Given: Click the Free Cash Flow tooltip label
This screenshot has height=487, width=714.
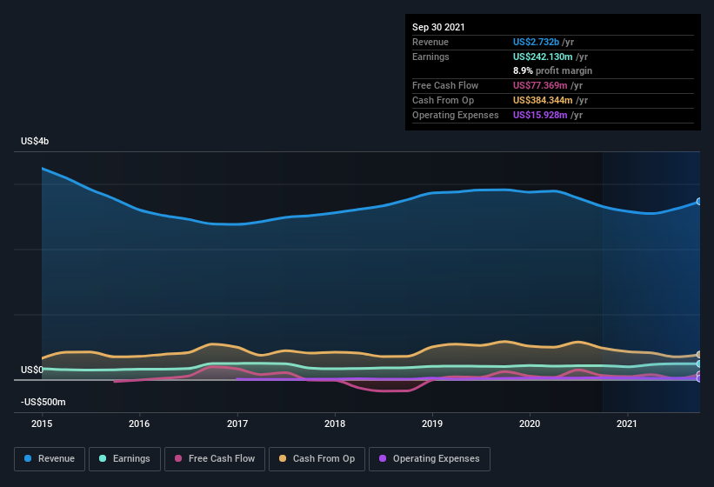Looking at the screenshot, I should 445,85.
